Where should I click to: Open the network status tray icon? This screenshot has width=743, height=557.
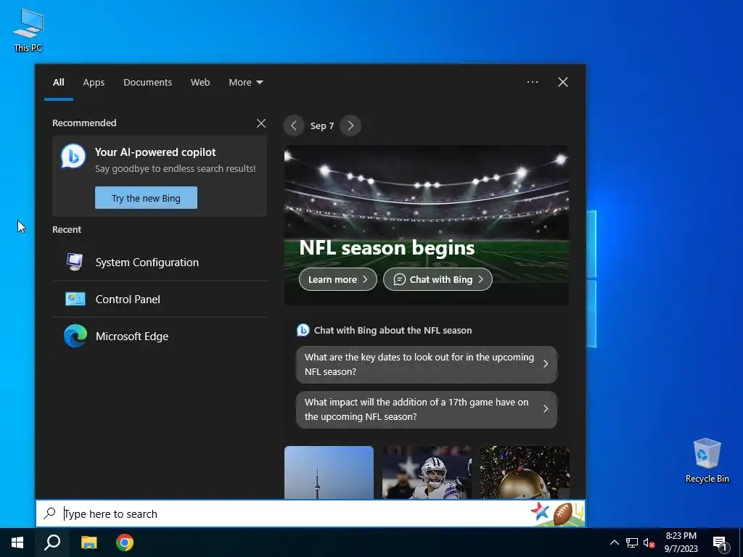(x=632, y=542)
